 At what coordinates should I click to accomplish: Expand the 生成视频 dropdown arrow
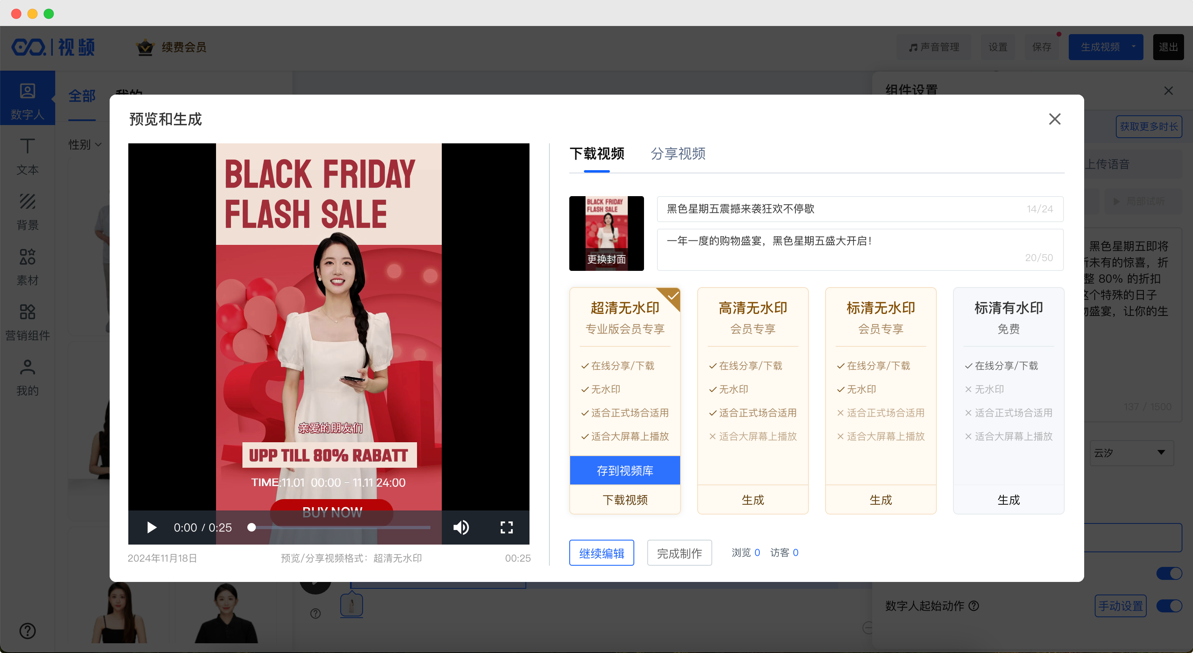coord(1134,47)
